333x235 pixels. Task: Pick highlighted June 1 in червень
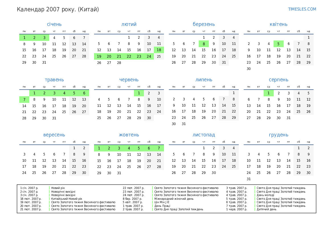point(139,93)
